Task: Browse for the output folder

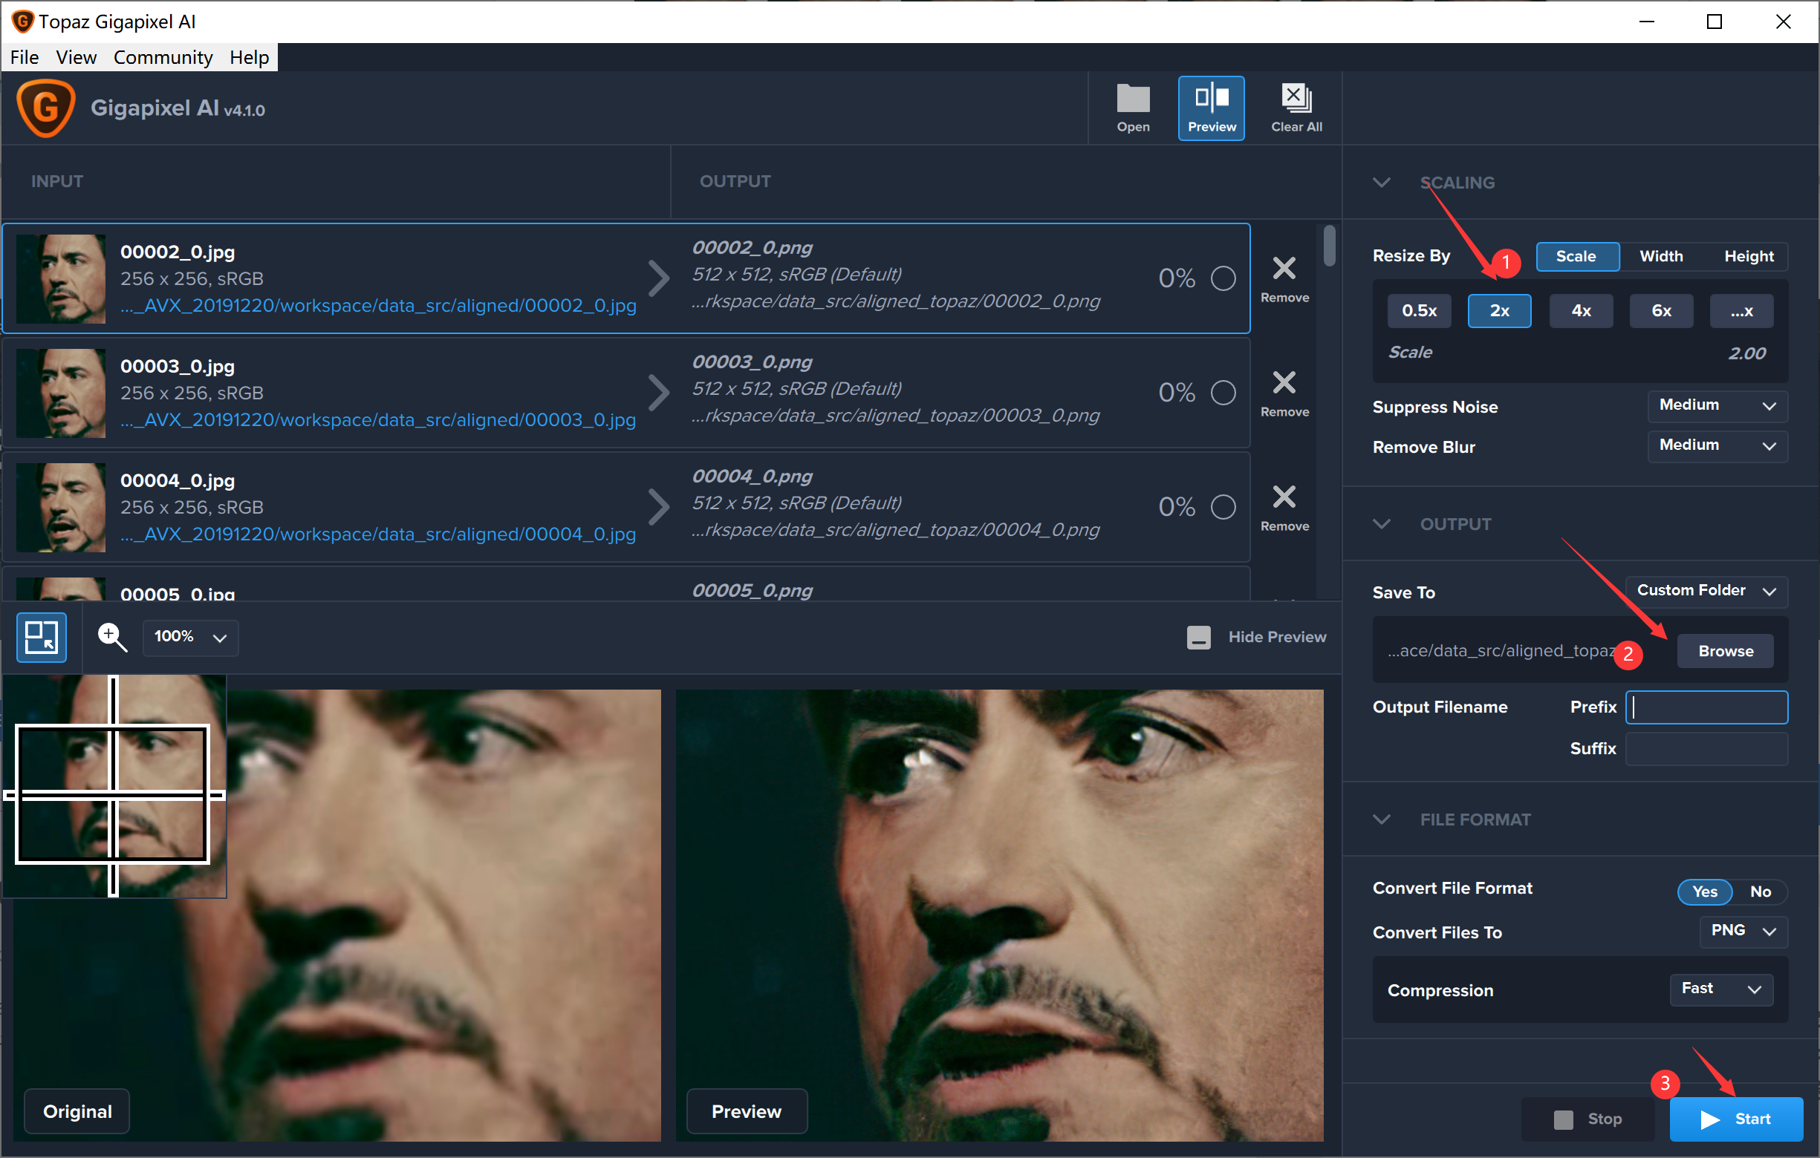Action: pos(1725,651)
